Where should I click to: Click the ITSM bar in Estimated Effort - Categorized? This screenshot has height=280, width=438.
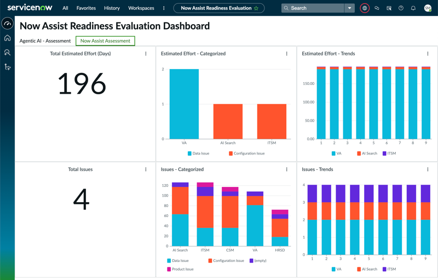[x=272, y=121]
